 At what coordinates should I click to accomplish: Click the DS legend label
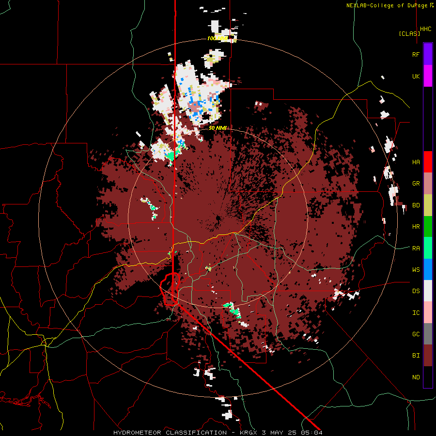point(416,291)
